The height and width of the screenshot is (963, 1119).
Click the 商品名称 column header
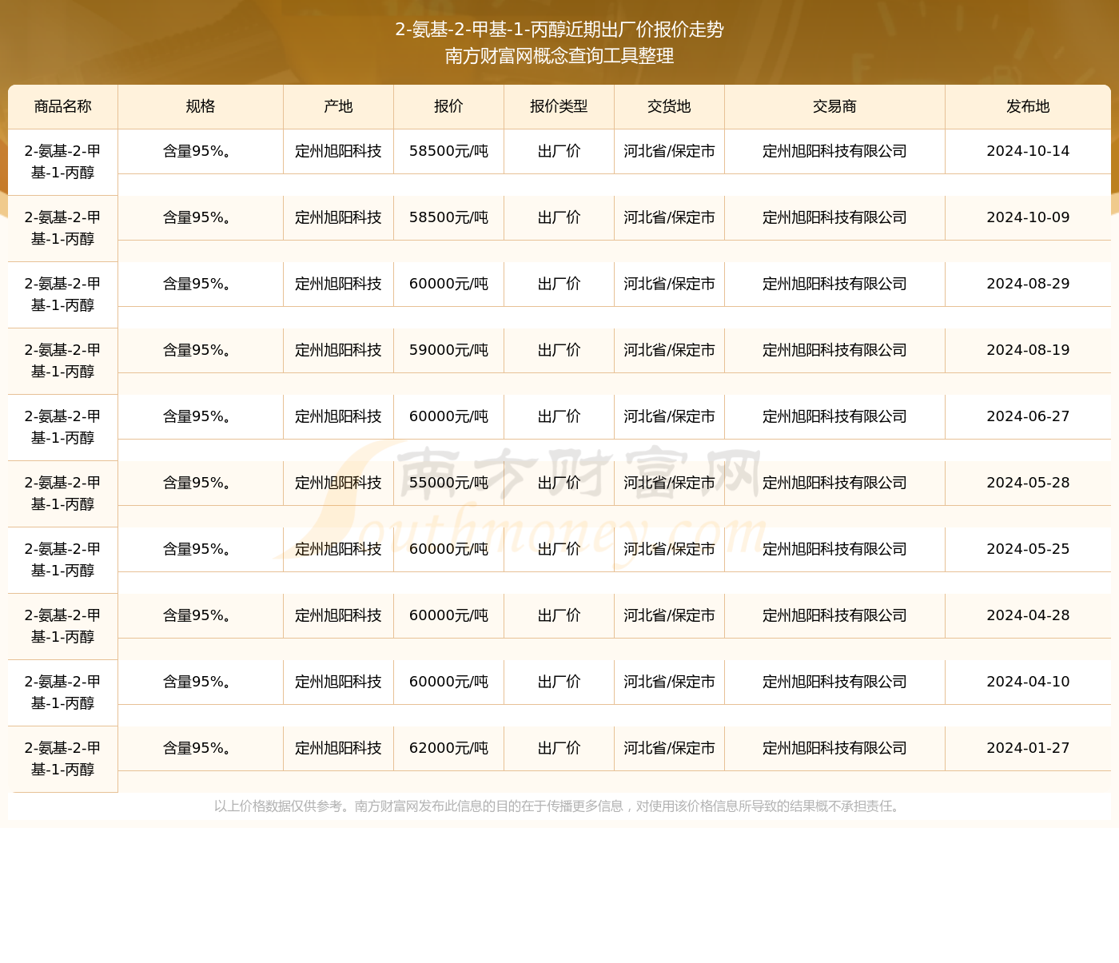click(x=63, y=106)
